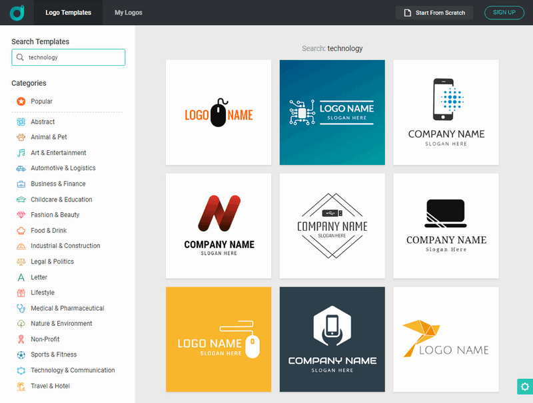
Task: Open the orange origami bird logo template
Action: (446, 339)
